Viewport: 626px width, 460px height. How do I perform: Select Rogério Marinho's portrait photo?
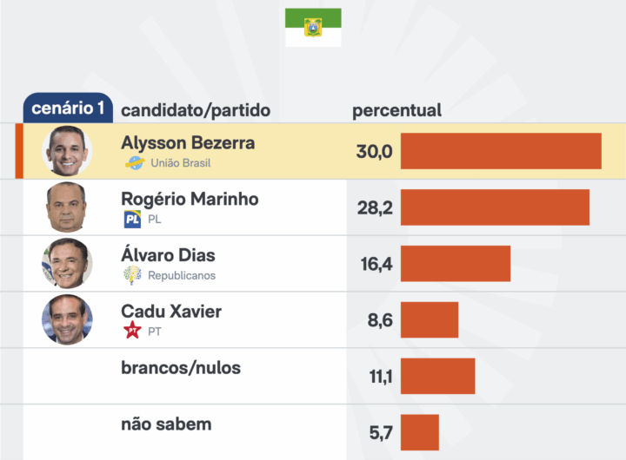click(x=67, y=207)
